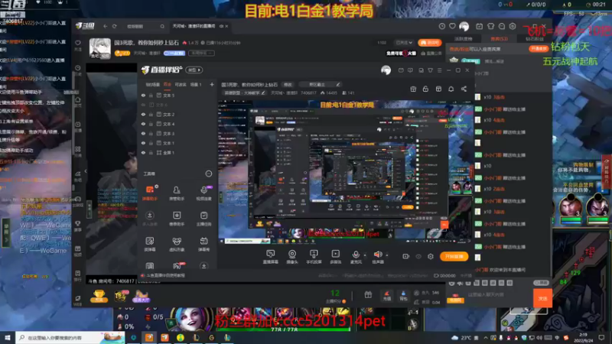
Task: Open the Windows Start menu
Action: (8, 337)
